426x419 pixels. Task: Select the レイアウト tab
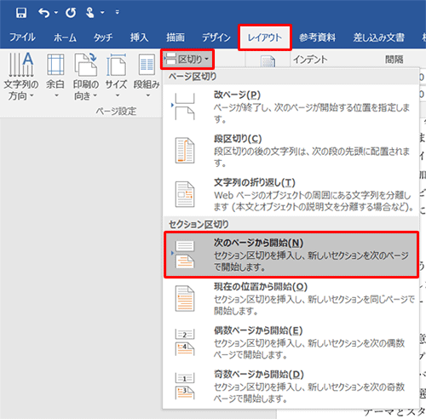[x=265, y=37]
